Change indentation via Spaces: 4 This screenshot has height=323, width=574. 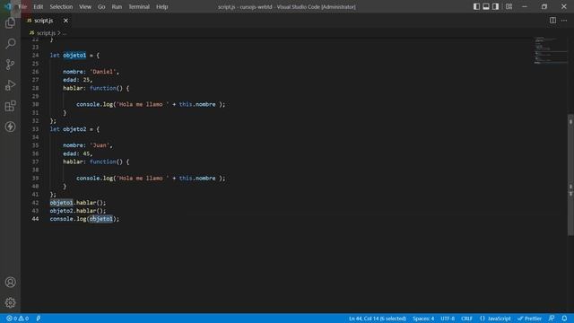pos(423,319)
